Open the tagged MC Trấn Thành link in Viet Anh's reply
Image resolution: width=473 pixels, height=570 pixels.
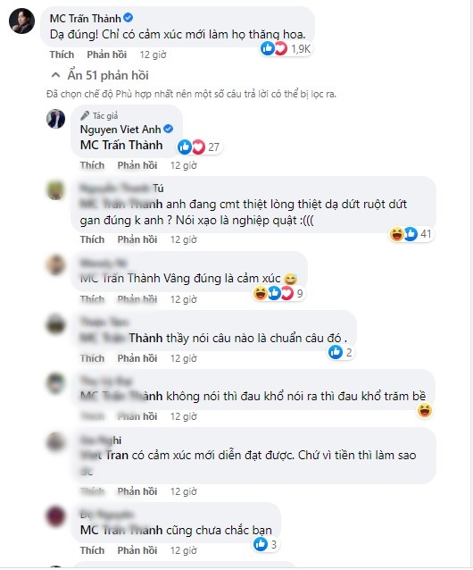(121, 145)
